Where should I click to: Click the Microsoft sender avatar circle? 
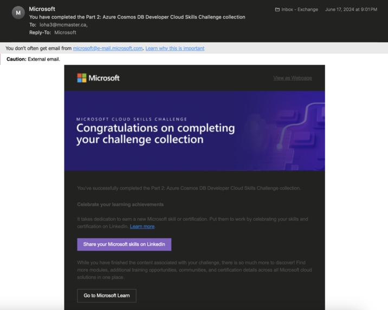pos(18,13)
